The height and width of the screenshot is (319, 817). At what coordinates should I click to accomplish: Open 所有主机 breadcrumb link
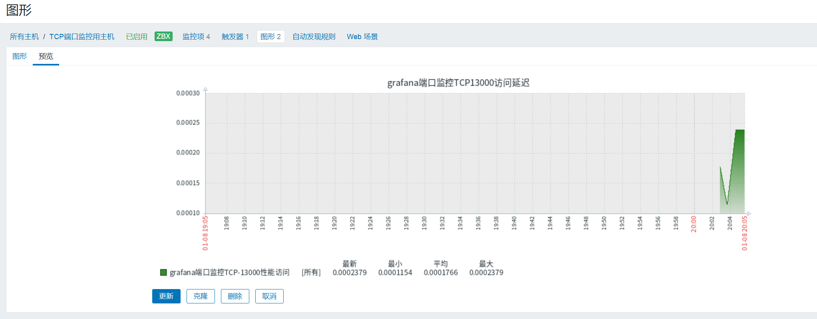pos(24,37)
